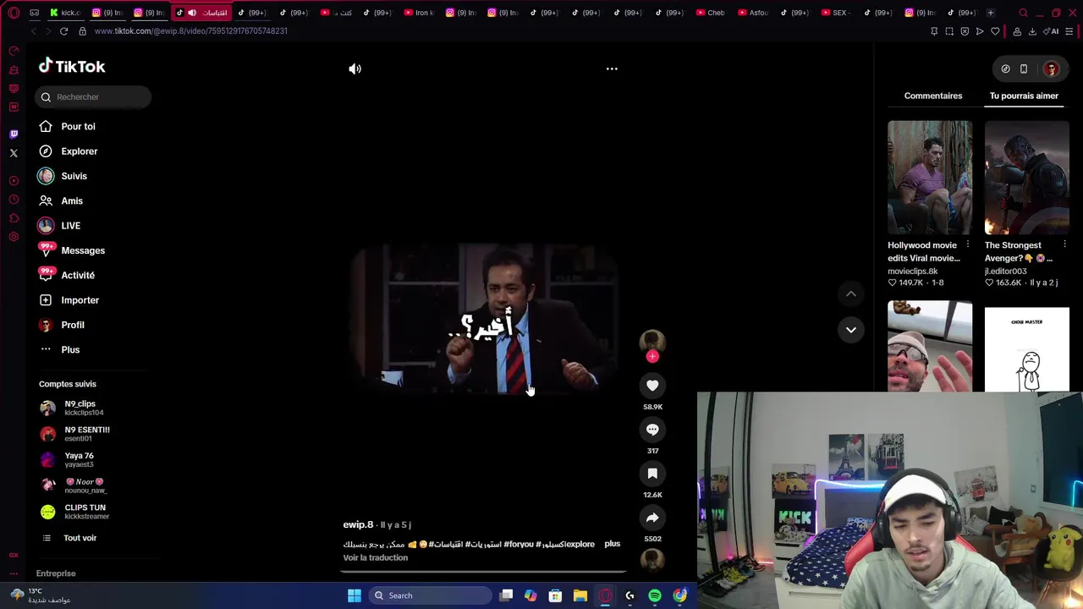The image size is (1083, 609).
Task: Switch to the Cheb YouTube browser tab
Action: point(710,13)
